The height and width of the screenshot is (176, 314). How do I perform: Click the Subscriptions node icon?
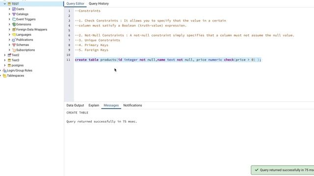click(14, 50)
